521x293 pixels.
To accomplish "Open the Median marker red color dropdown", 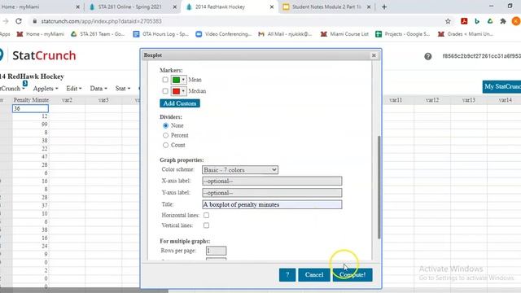I will 179,91.
